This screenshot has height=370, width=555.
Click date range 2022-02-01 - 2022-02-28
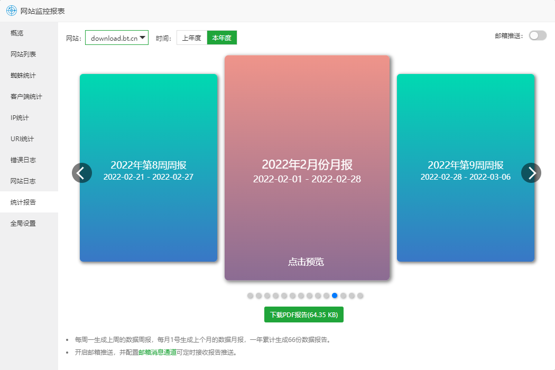(x=307, y=179)
